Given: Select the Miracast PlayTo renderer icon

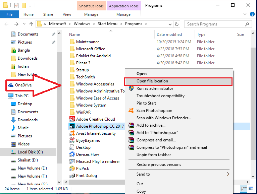Looking at the screenshot, I should click(72, 161).
